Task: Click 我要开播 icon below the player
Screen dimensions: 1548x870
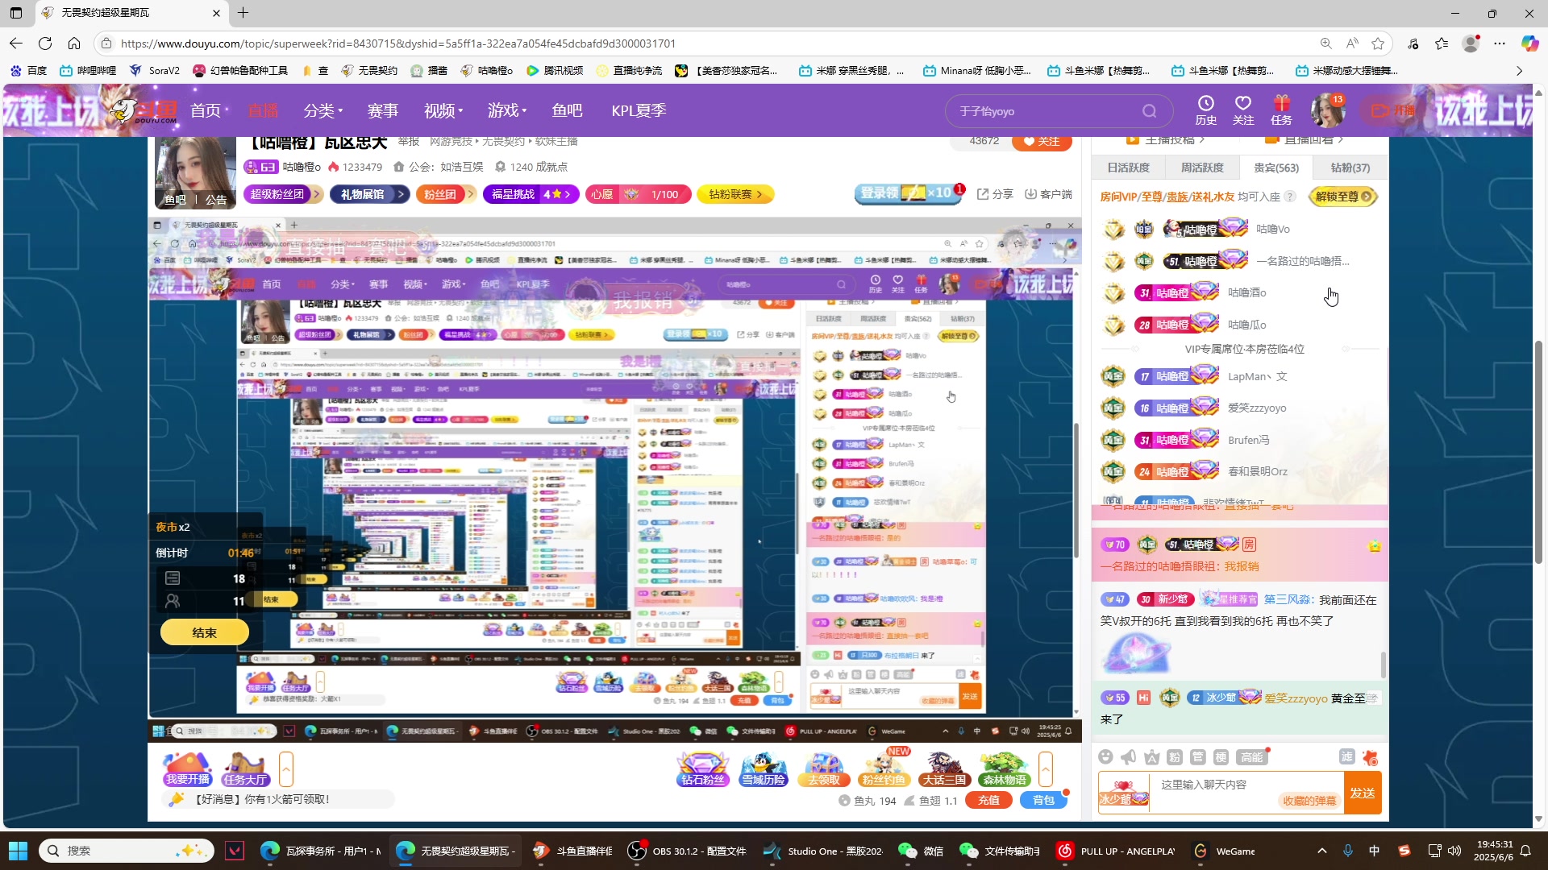Action: pyautogui.click(x=187, y=769)
